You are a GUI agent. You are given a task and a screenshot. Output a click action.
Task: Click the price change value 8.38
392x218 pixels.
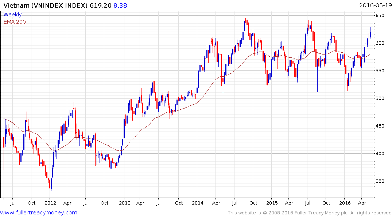[x=120, y=5]
